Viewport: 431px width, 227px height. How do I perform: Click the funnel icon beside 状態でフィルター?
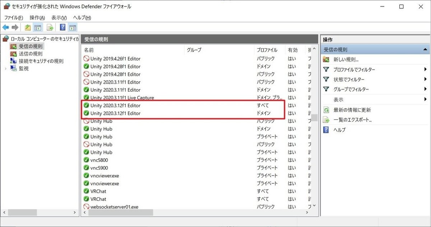click(326, 79)
